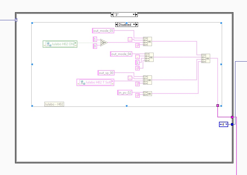Click the Julabo H02 T Soll shared variable node
Viewport: 247px width, 175px height.
95,82
